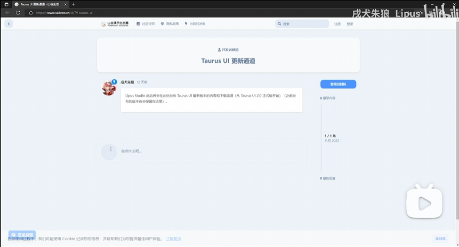Jump to 最早内容 in the scrubber
Screen dimensions: 459x247
(x=327, y=98)
